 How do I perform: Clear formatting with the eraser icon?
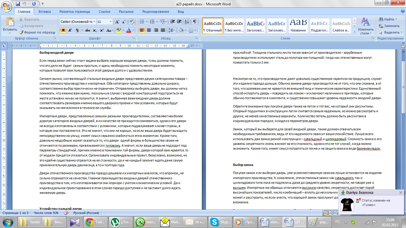[132, 22]
